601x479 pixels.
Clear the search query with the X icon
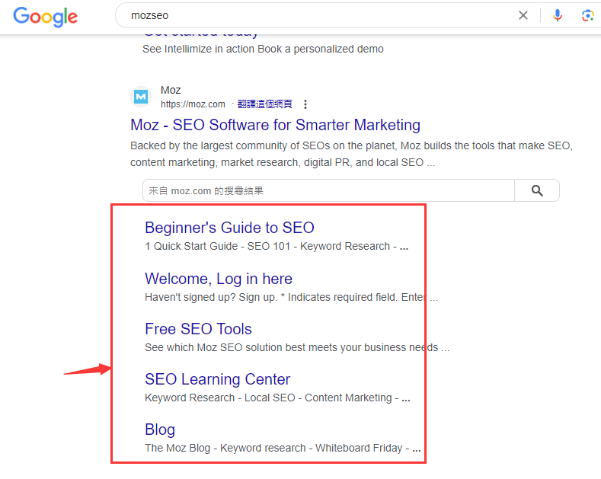coord(523,15)
